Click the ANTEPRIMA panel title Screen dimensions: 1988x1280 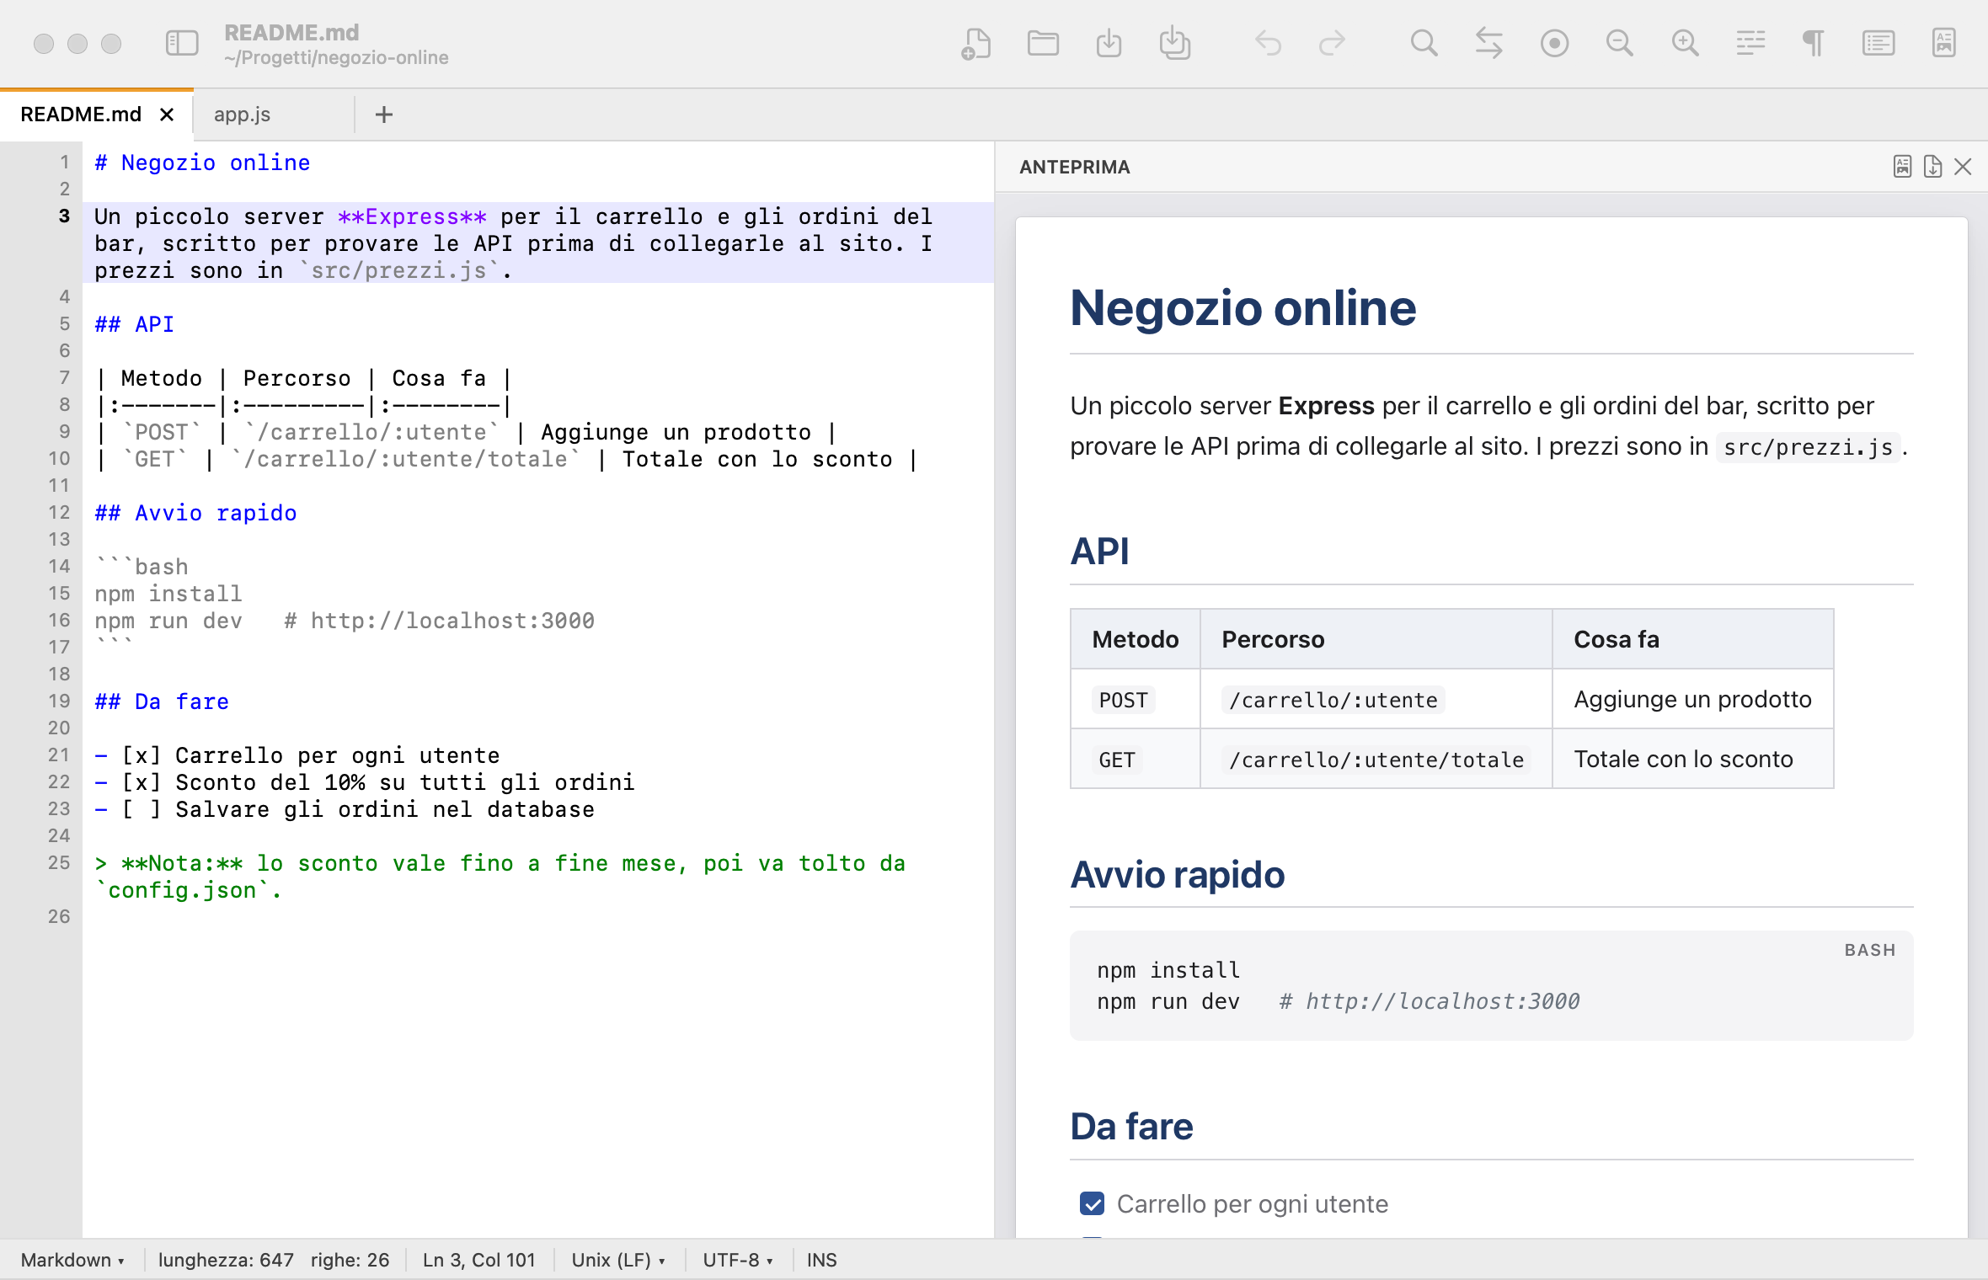1075,167
